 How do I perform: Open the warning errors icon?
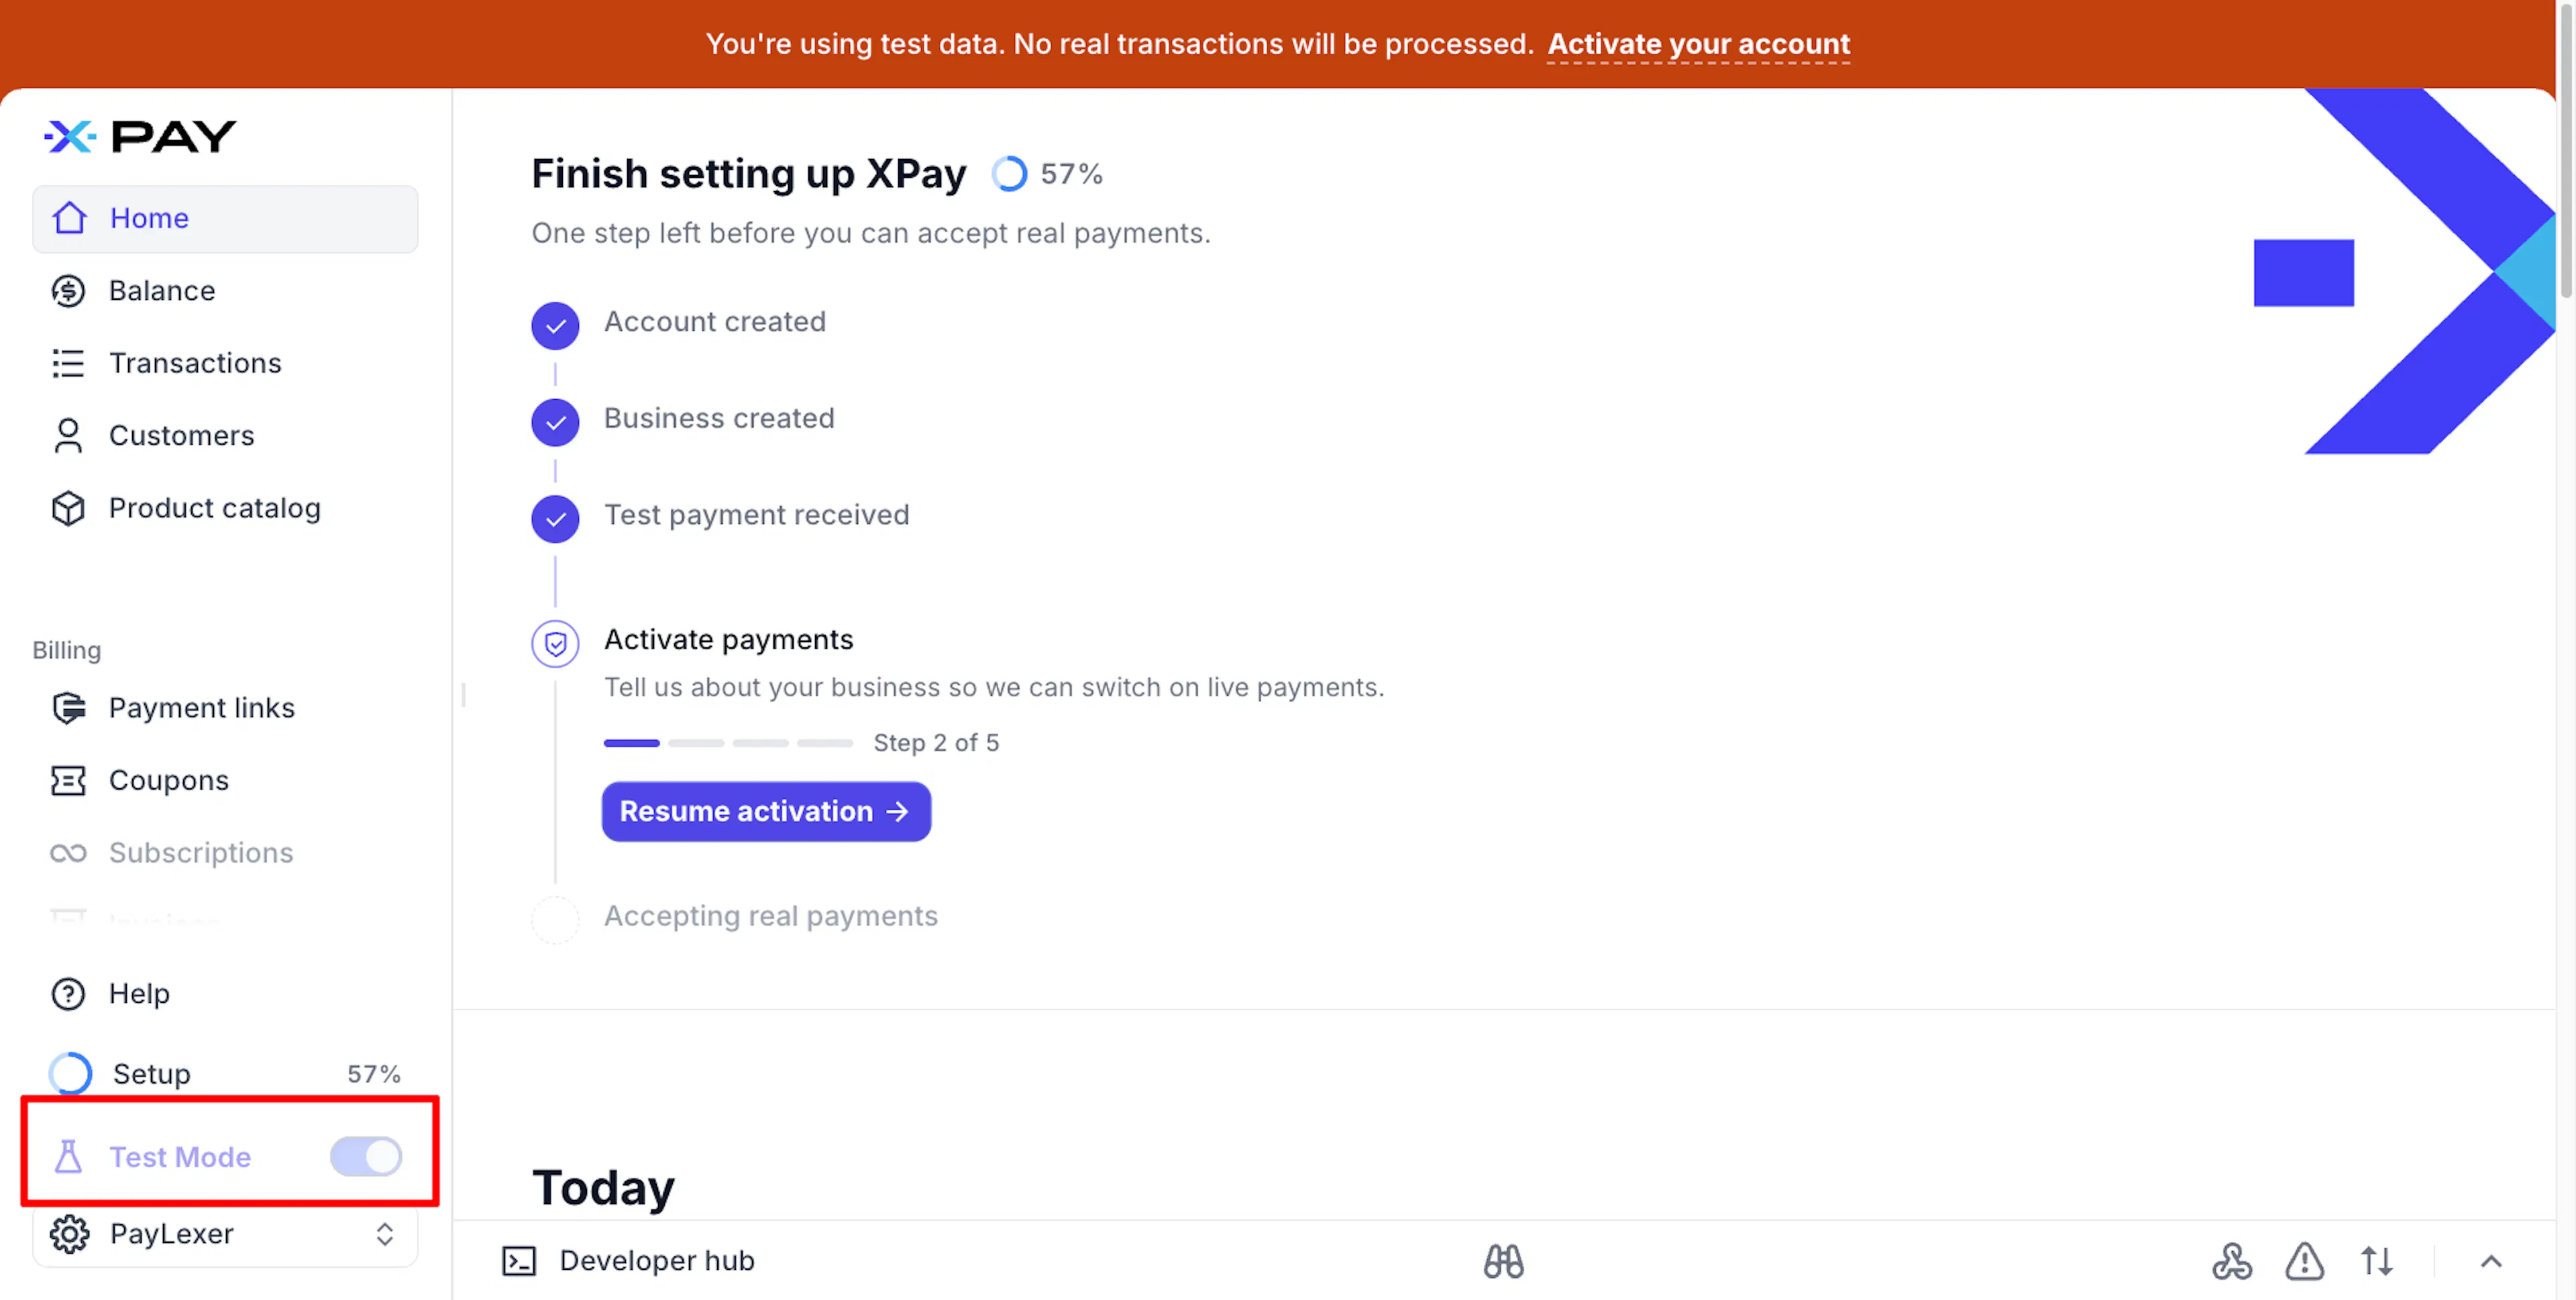[2304, 1261]
